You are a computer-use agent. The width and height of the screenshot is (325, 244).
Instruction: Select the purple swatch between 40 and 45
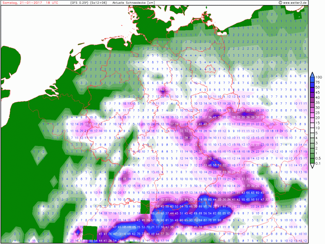(313, 95)
